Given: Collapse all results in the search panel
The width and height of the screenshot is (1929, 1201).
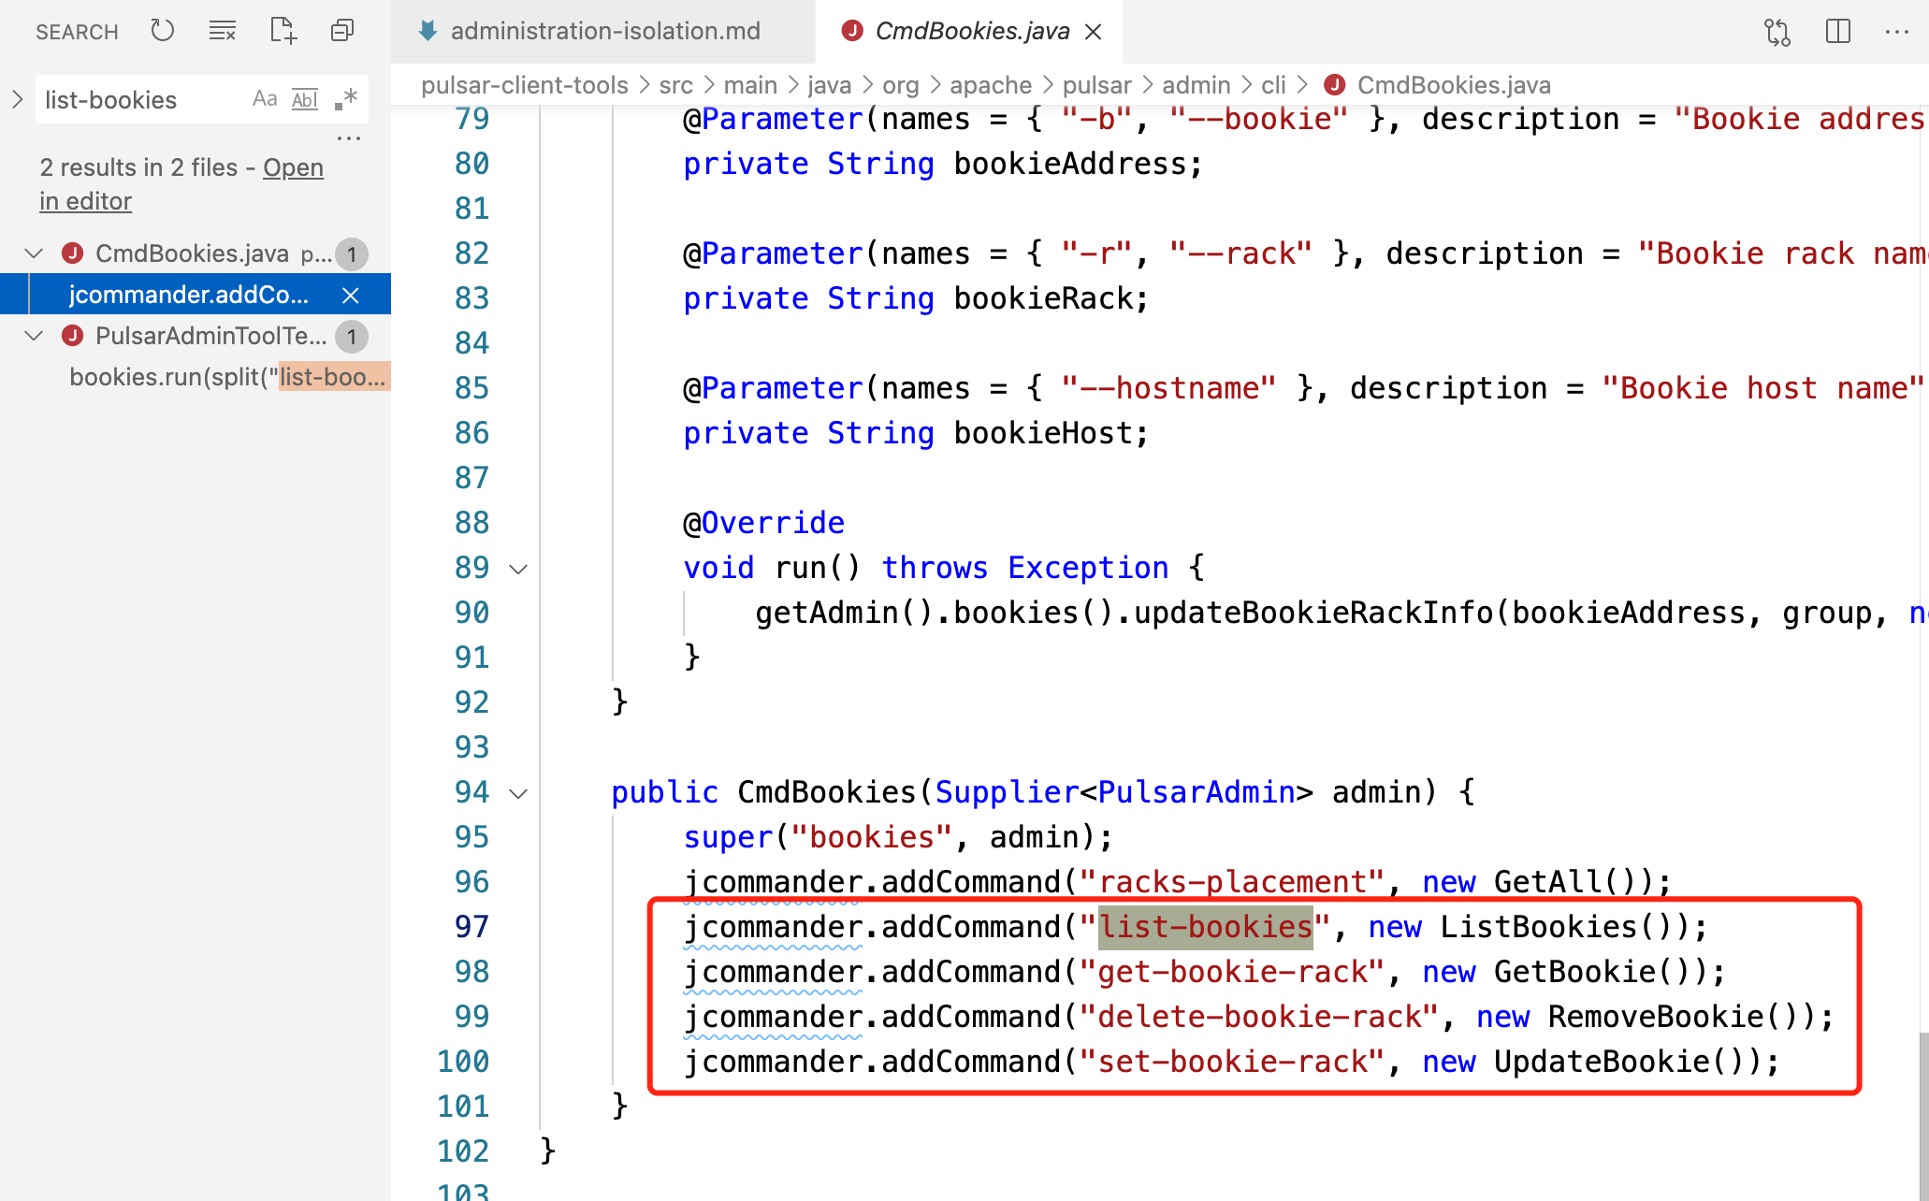Looking at the screenshot, I should [x=341, y=30].
